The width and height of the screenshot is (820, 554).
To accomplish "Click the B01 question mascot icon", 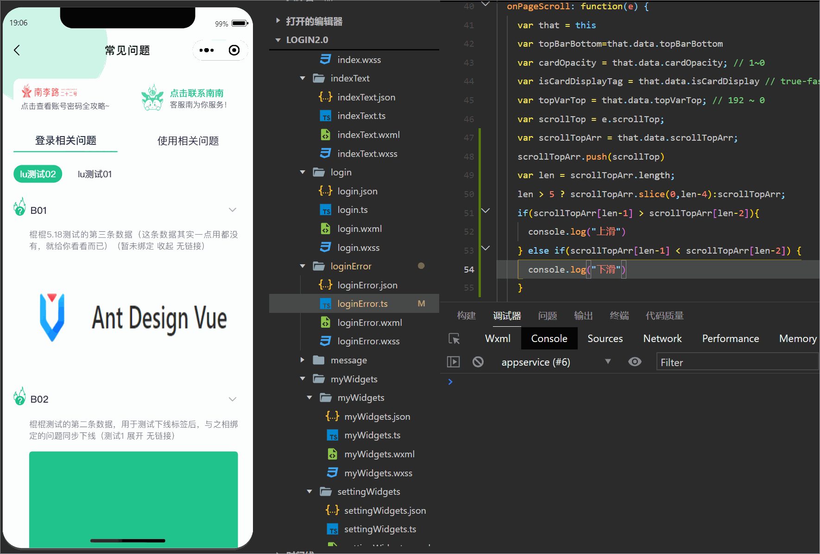I will coord(19,207).
